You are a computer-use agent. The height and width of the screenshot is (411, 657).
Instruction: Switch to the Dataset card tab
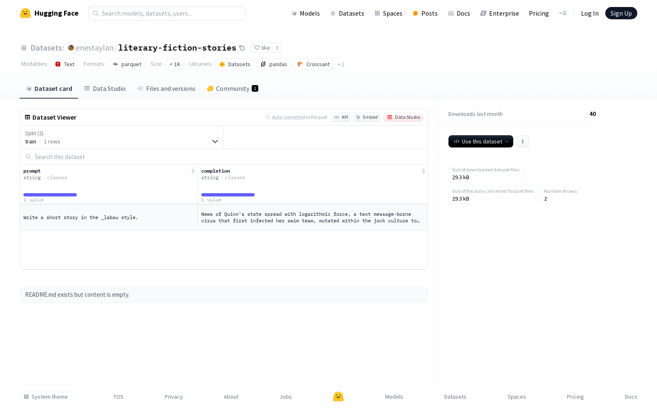point(49,89)
